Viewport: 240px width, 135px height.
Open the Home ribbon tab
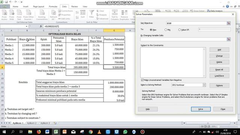point(15,7)
